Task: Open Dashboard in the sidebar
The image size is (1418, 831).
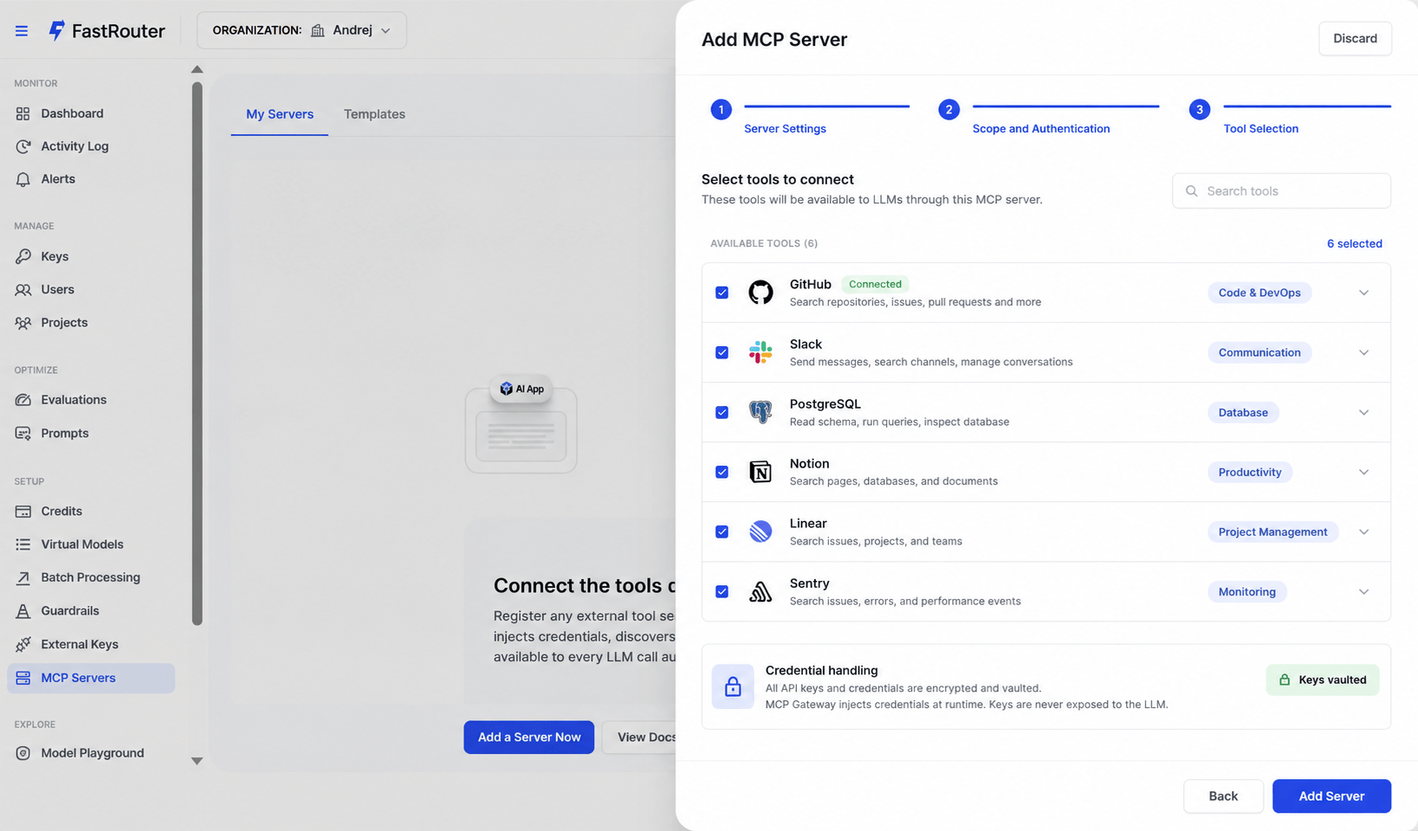Action: click(91, 113)
